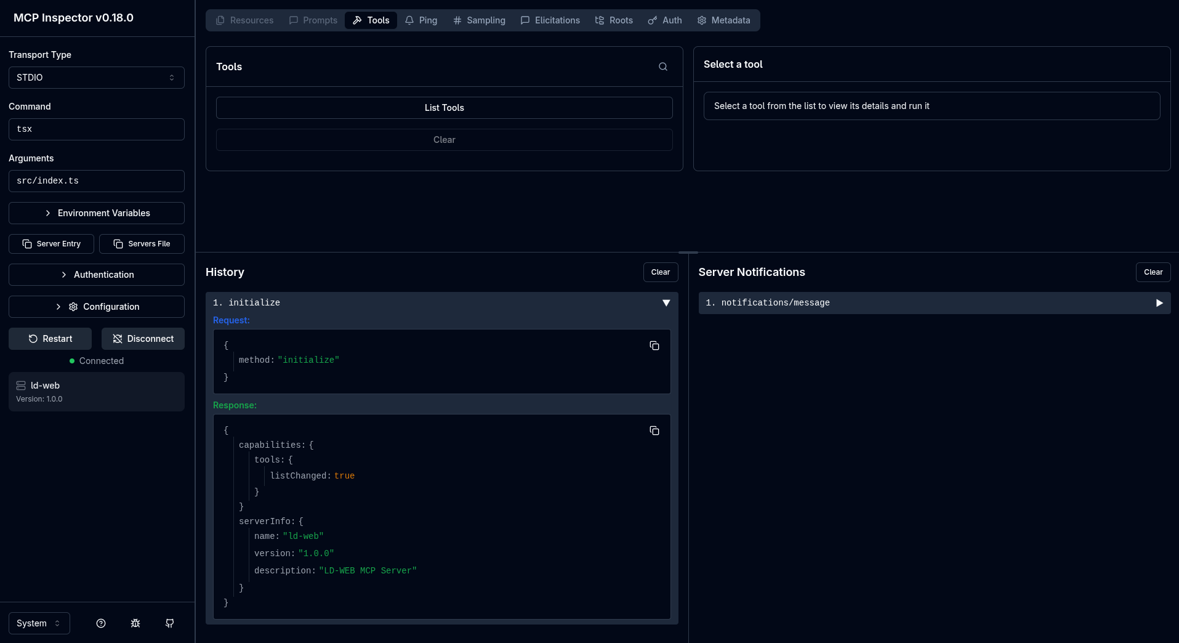Disconnect from the server
The image size is (1179, 643).
(143, 338)
